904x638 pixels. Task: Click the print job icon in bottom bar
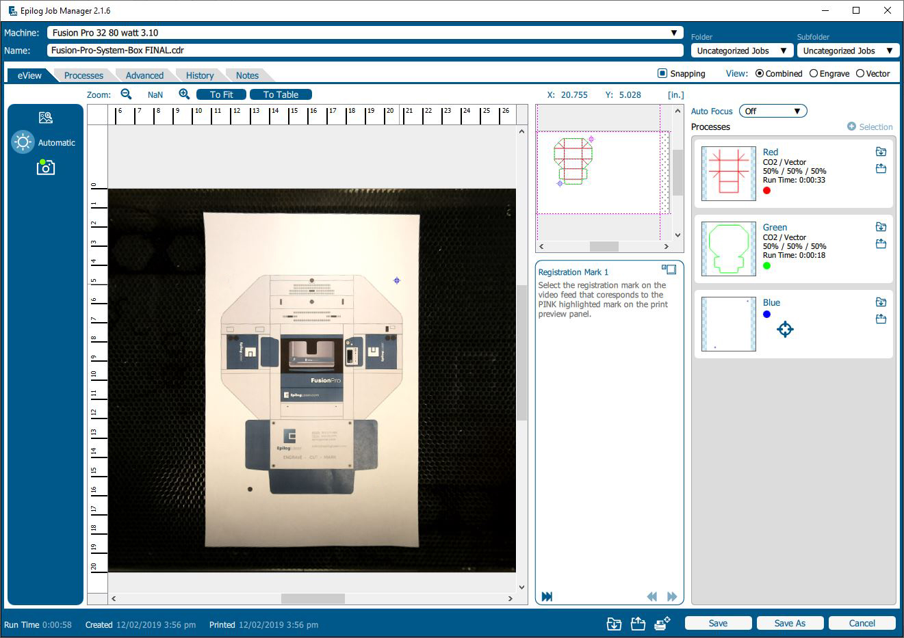tap(662, 624)
